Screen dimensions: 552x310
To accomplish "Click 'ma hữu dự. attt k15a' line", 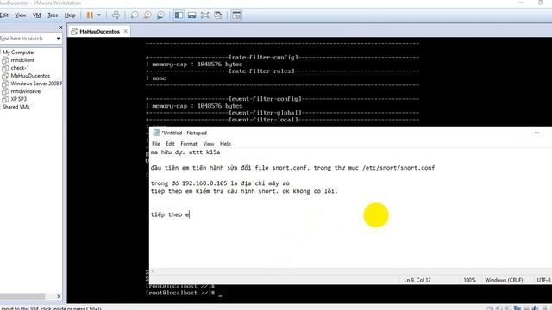I will [x=185, y=152].
